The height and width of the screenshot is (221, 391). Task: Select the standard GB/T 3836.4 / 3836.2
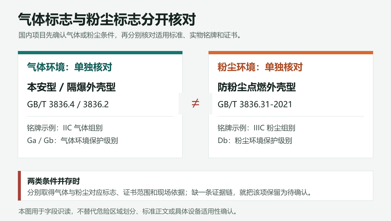coord(68,104)
